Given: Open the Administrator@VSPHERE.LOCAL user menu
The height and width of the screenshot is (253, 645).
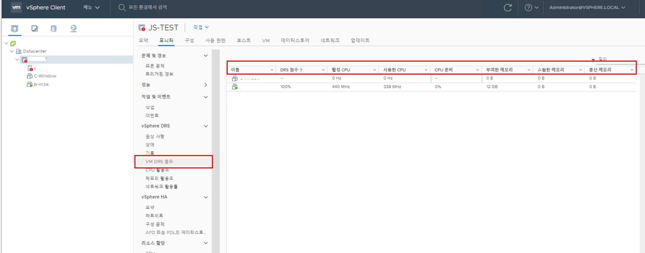Looking at the screenshot, I should point(587,7).
